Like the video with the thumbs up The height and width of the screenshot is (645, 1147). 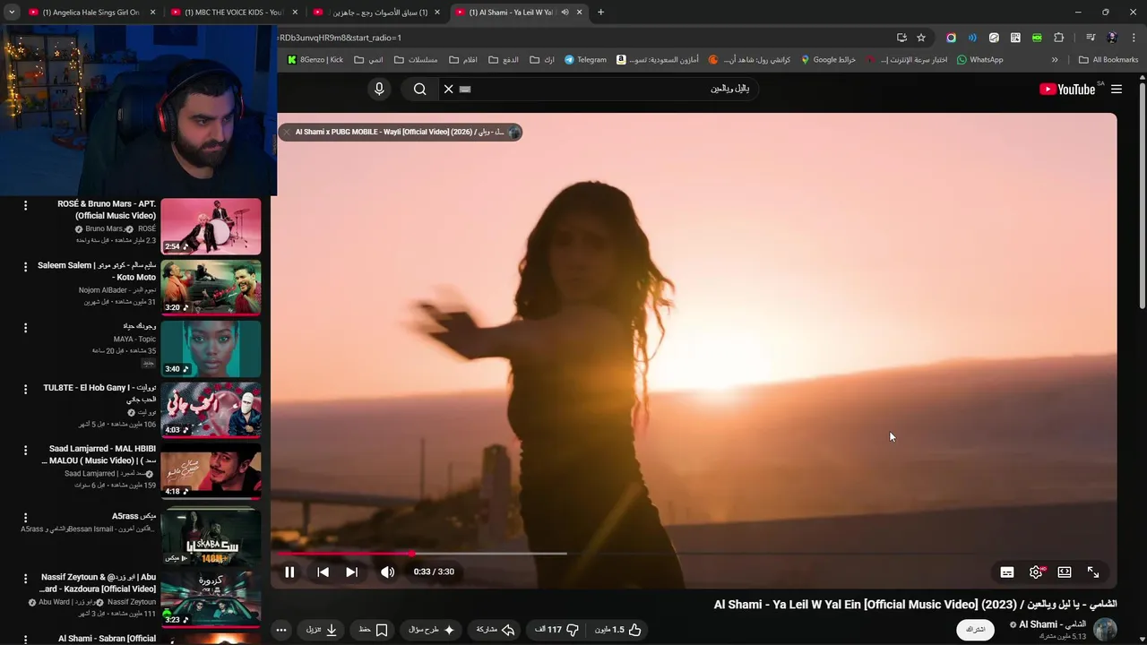tap(618, 630)
